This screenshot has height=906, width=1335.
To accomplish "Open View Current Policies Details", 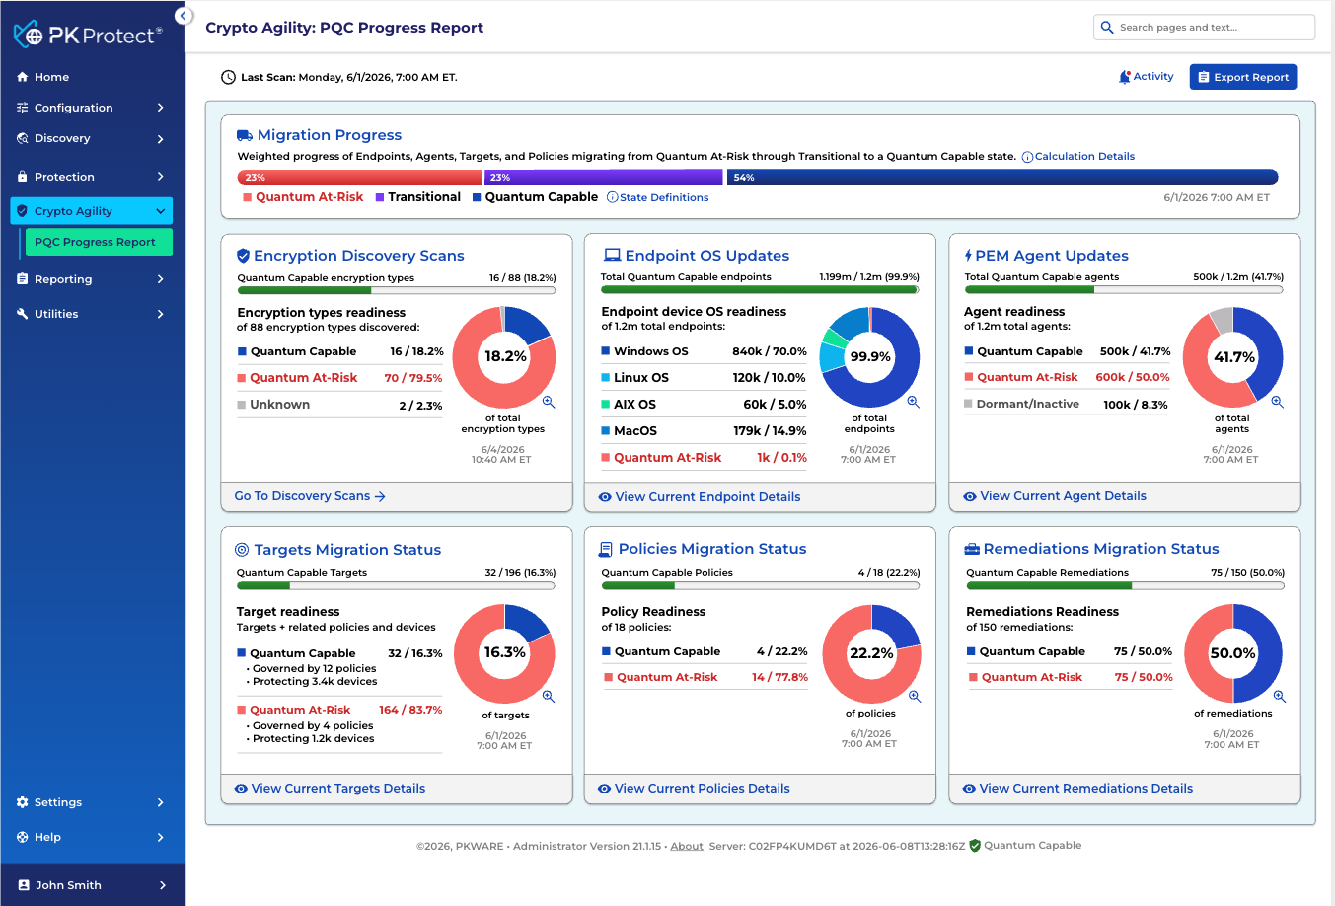I will [694, 789].
